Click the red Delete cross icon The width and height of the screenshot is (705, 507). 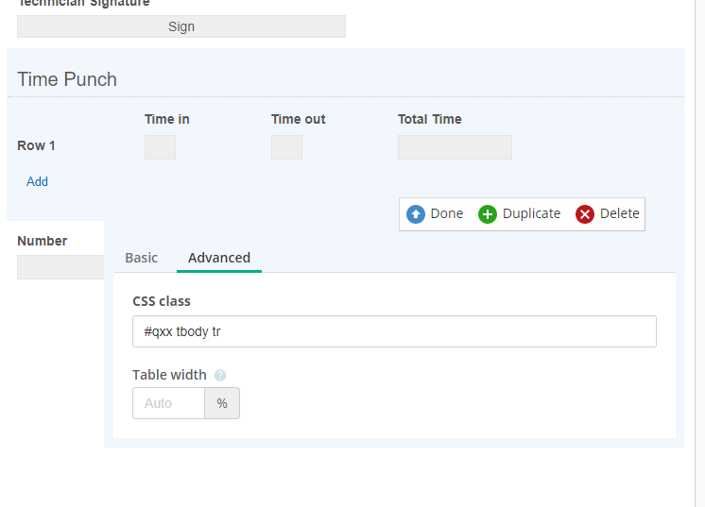coord(585,214)
